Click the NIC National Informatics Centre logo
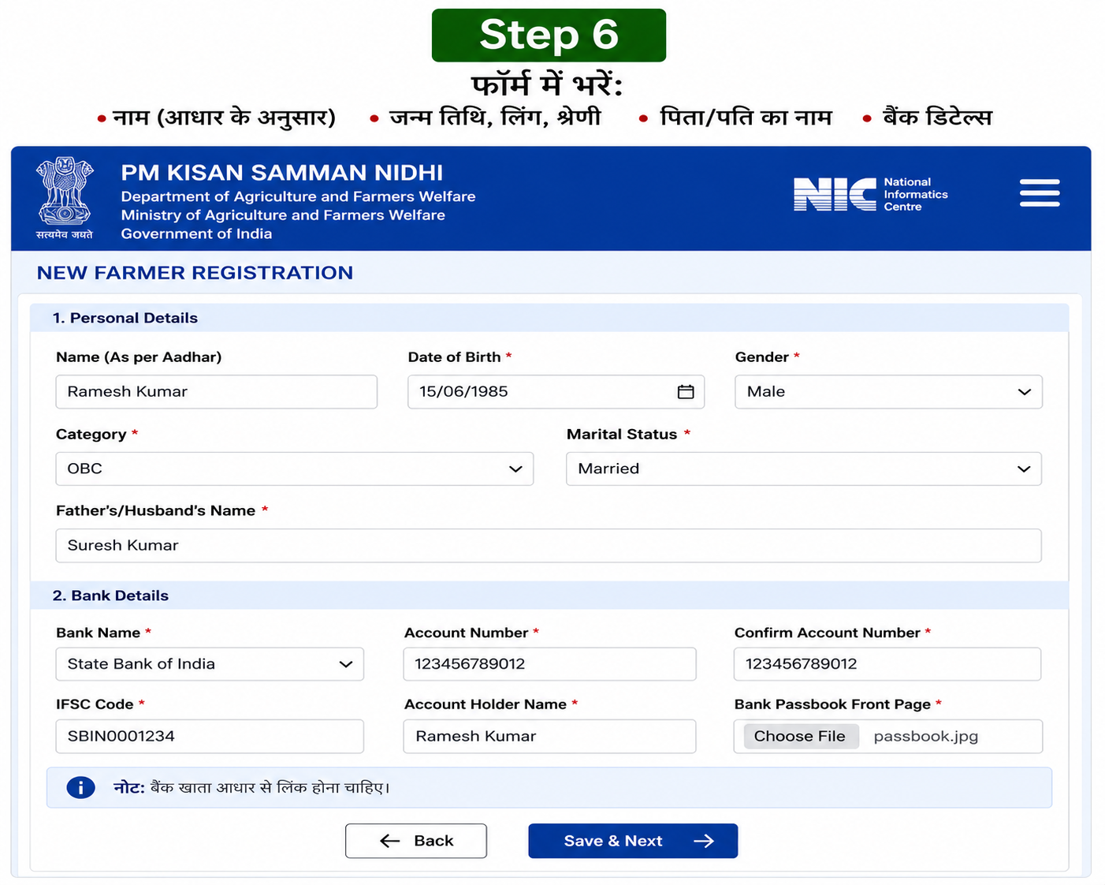Screen dimensions: 1105x885 click(x=871, y=194)
